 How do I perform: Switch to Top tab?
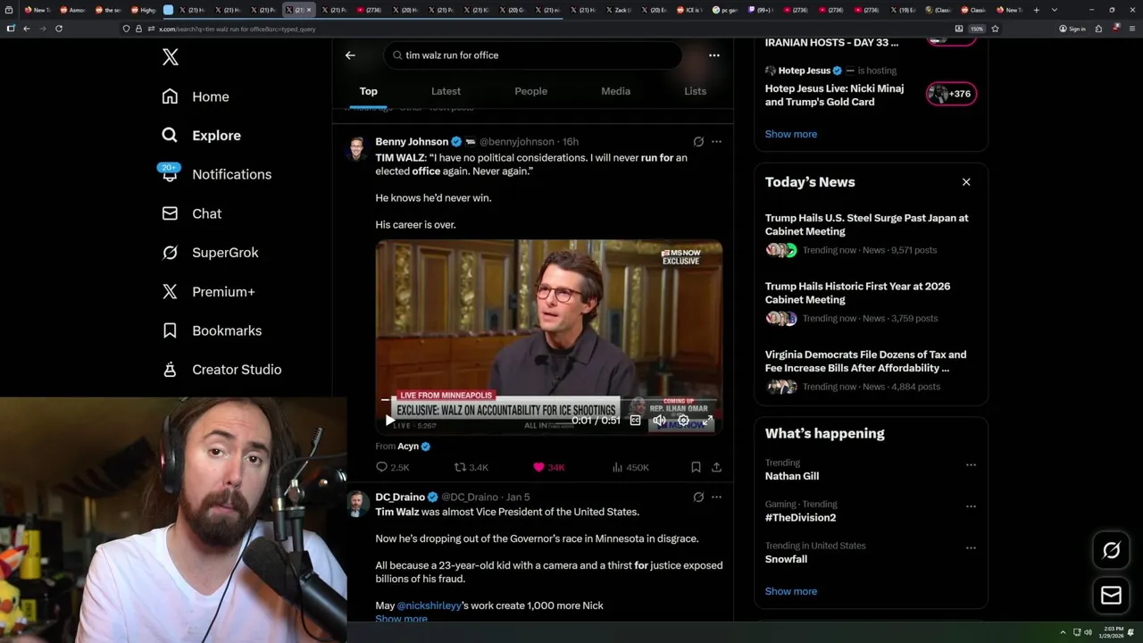point(368,91)
